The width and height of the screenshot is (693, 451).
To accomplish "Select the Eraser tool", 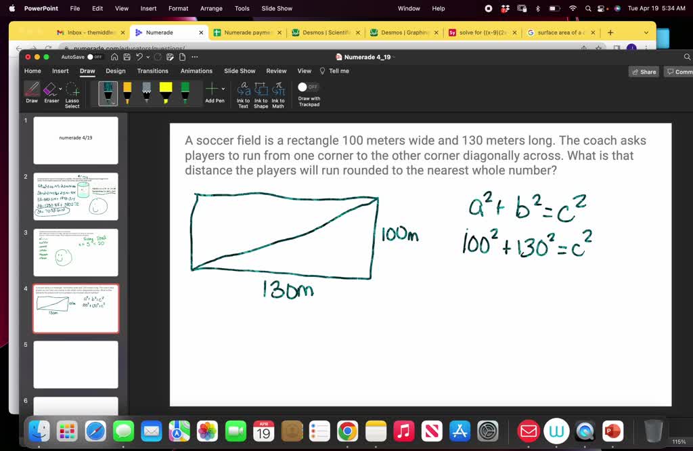I will point(51,93).
